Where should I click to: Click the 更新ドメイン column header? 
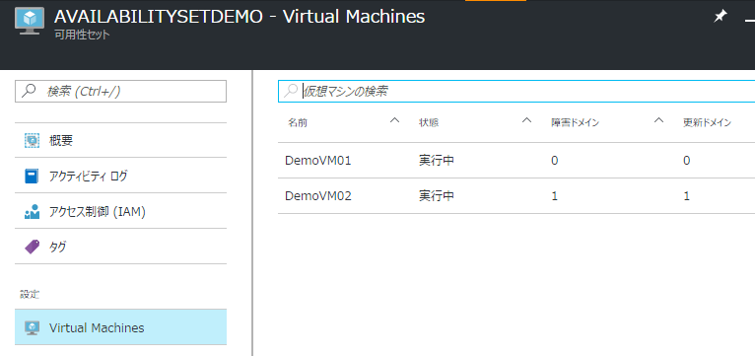(x=708, y=123)
